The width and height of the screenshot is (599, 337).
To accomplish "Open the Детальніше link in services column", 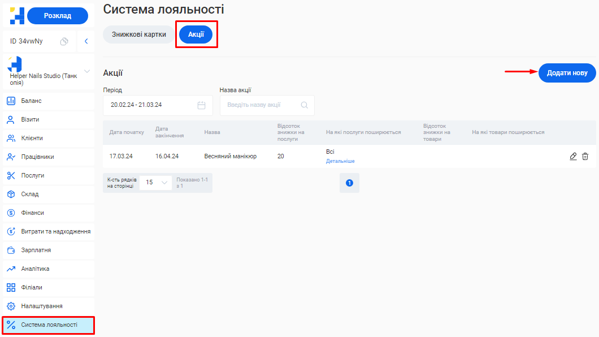I will 340,161.
